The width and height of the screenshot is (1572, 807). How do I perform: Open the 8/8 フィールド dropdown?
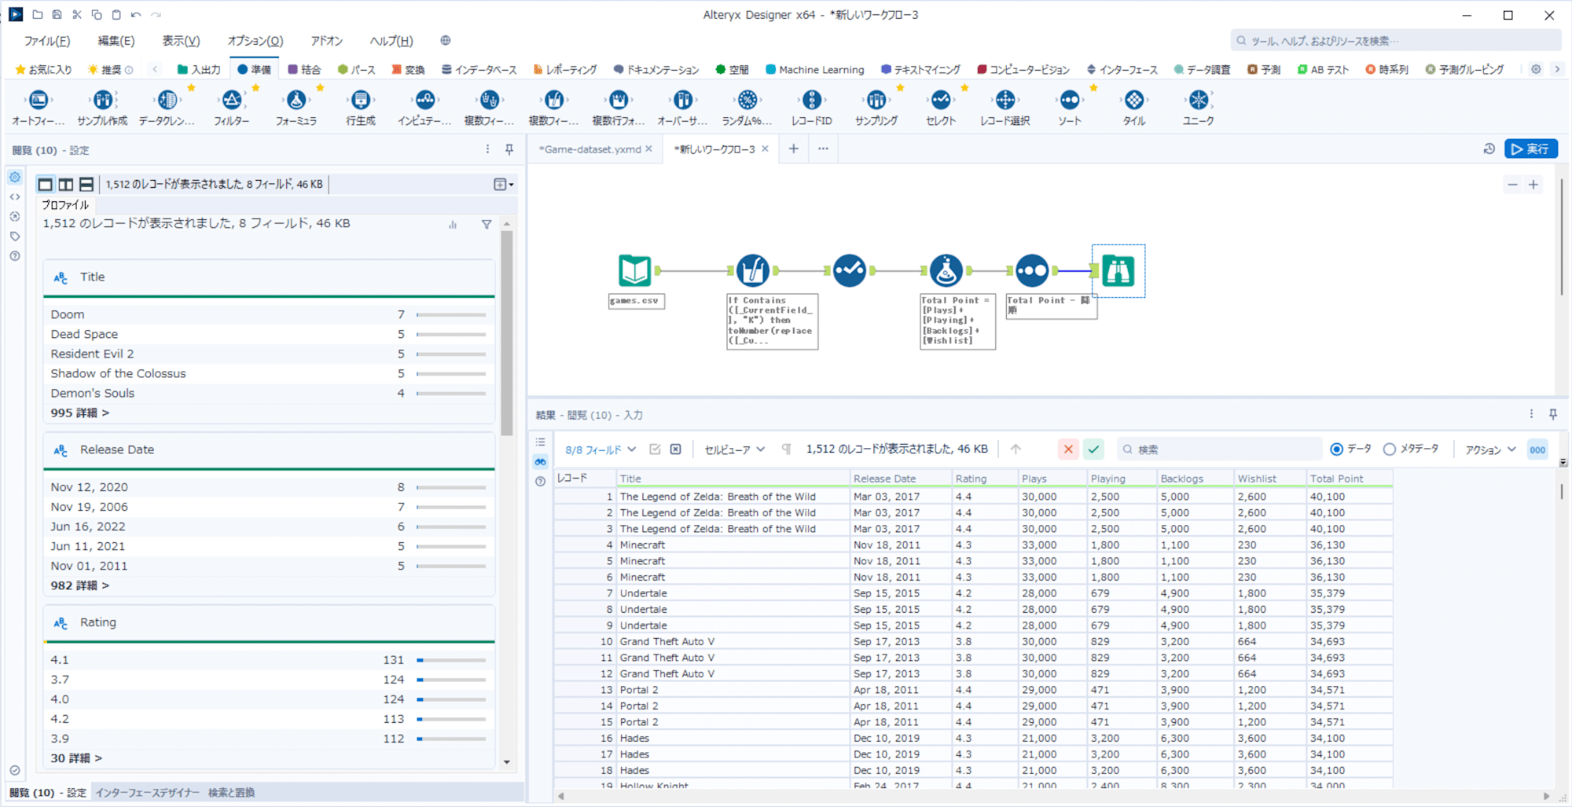(x=601, y=449)
